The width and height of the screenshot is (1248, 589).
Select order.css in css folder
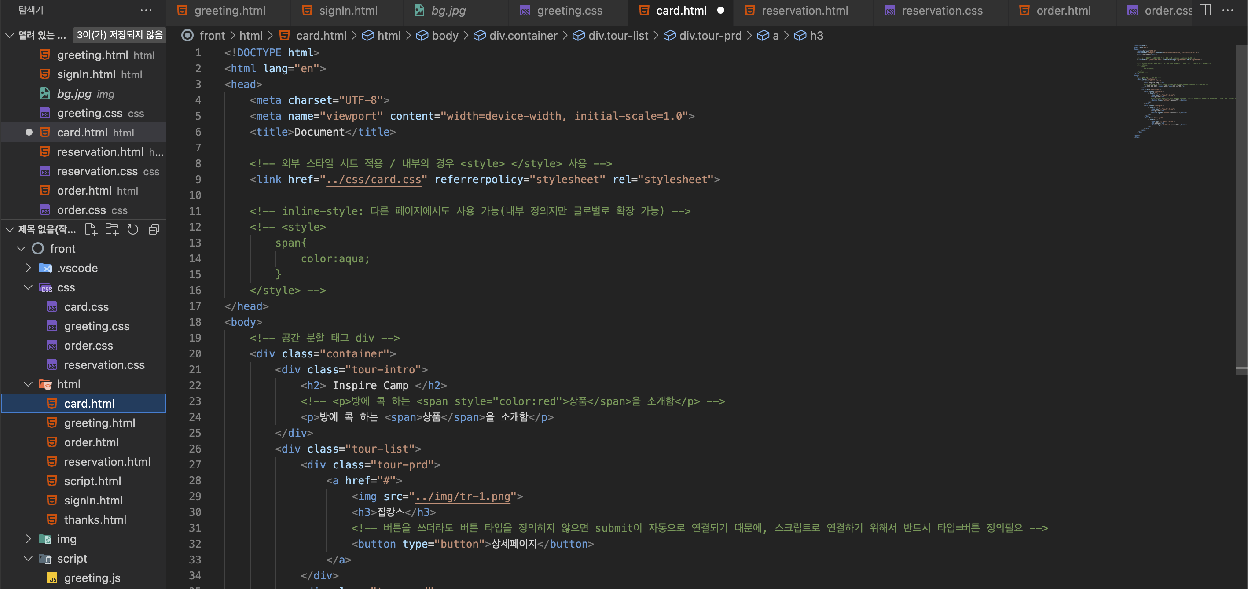[83, 346]
